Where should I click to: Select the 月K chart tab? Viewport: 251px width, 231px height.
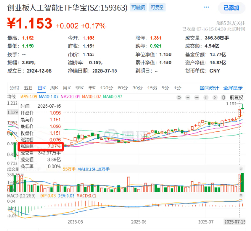coord(67,88)
